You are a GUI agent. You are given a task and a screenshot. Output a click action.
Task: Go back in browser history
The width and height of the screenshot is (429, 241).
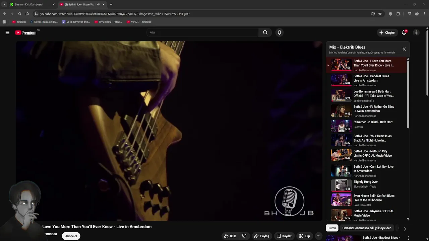4,14
